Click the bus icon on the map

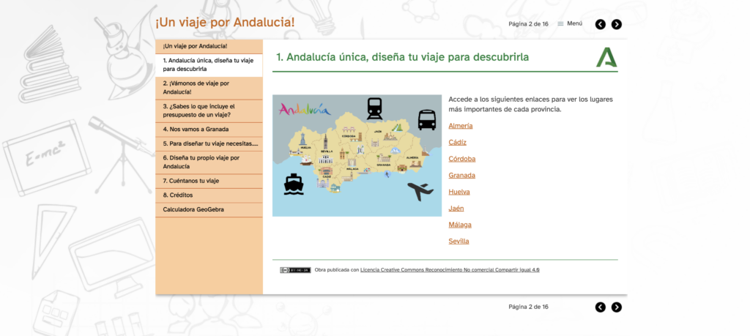(x=427, y=120)
